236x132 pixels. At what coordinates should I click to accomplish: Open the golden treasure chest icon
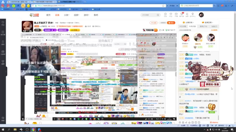[x=212, y=107]
